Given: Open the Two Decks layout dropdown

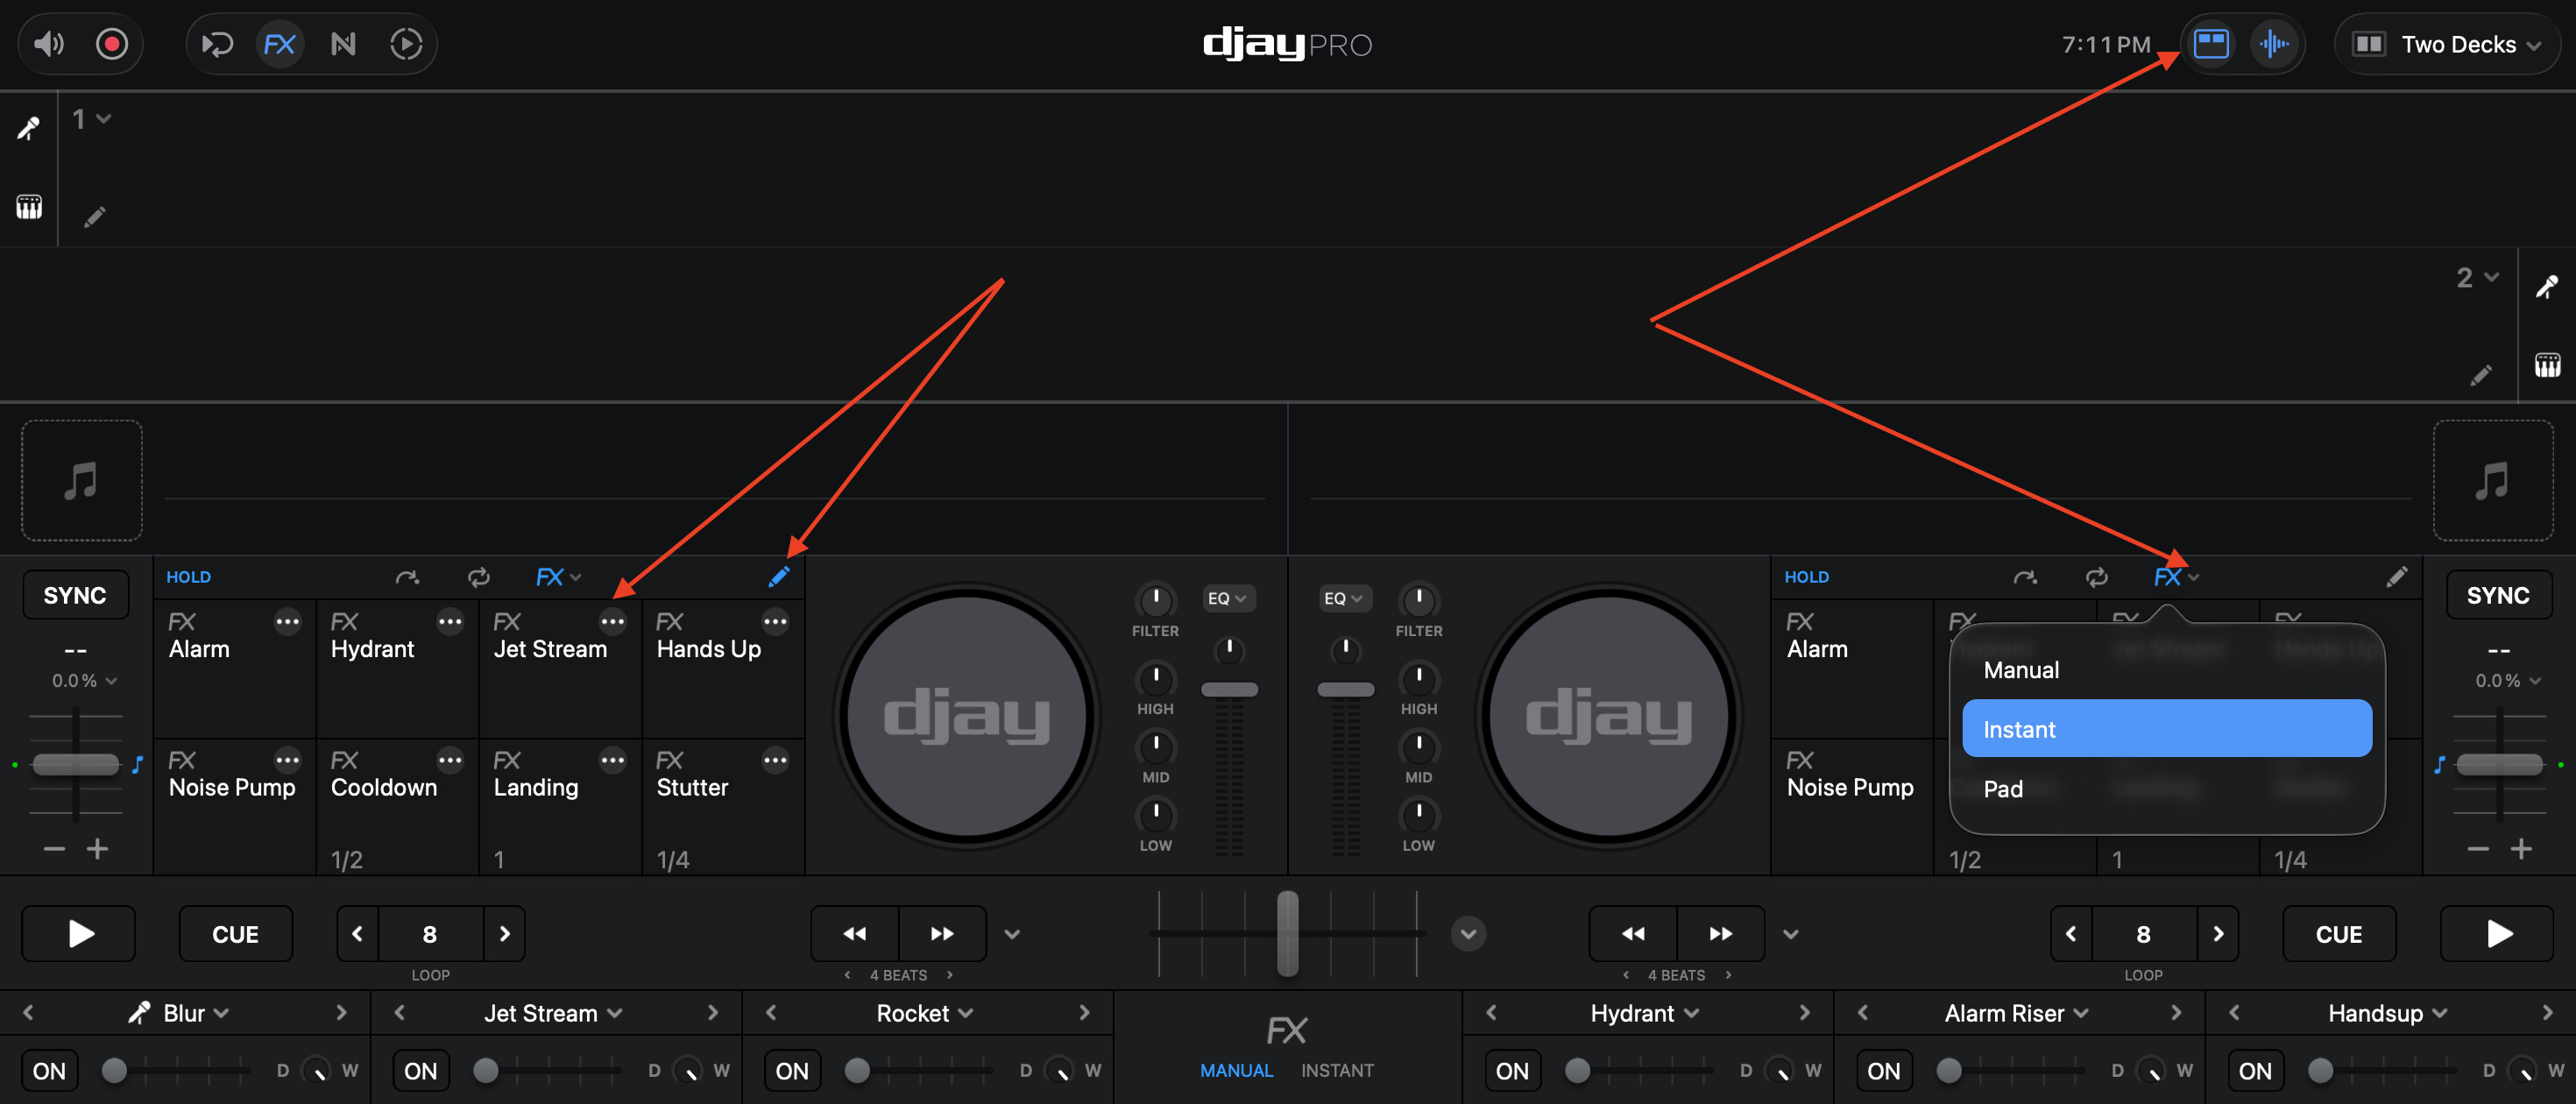Looking at the screenshot, I should click(x=2447, y=44).
